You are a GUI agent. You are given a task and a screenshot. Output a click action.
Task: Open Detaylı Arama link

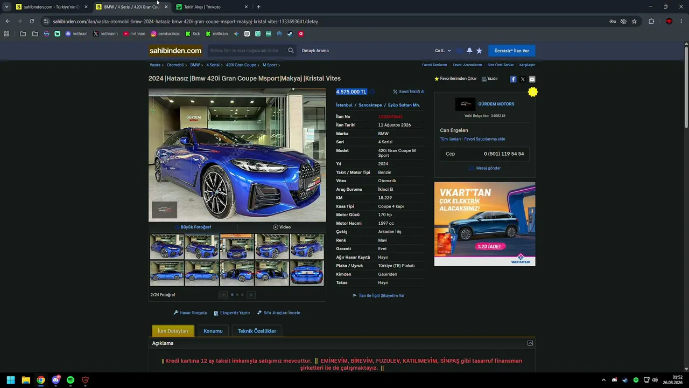(315, 51)
